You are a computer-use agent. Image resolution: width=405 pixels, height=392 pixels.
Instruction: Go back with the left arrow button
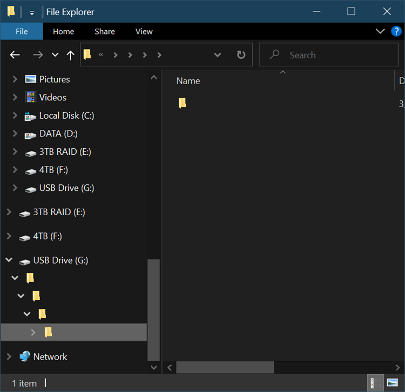click(15, 55)
